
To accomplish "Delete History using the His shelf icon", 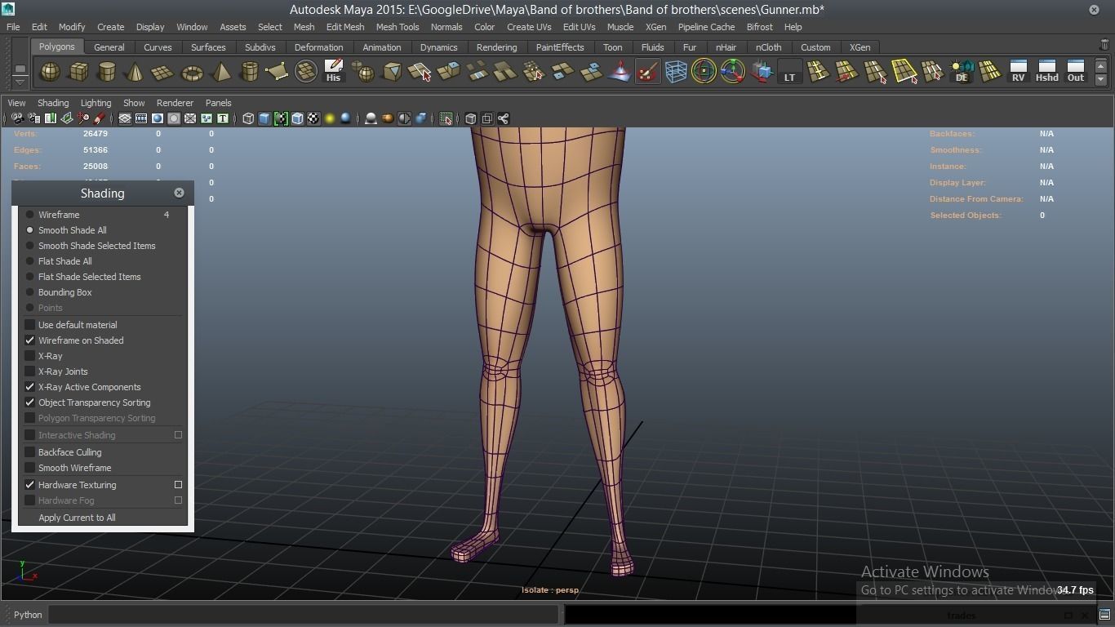I will click(333, 72).
